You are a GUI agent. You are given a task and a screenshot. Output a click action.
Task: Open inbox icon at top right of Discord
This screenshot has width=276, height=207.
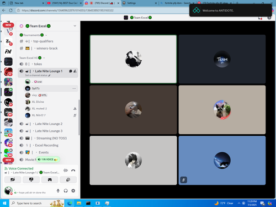pyautogui.click(x=260, y=18)
